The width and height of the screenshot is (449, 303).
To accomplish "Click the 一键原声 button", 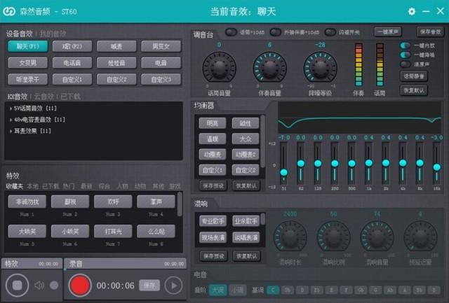I will tap(388, 31).
